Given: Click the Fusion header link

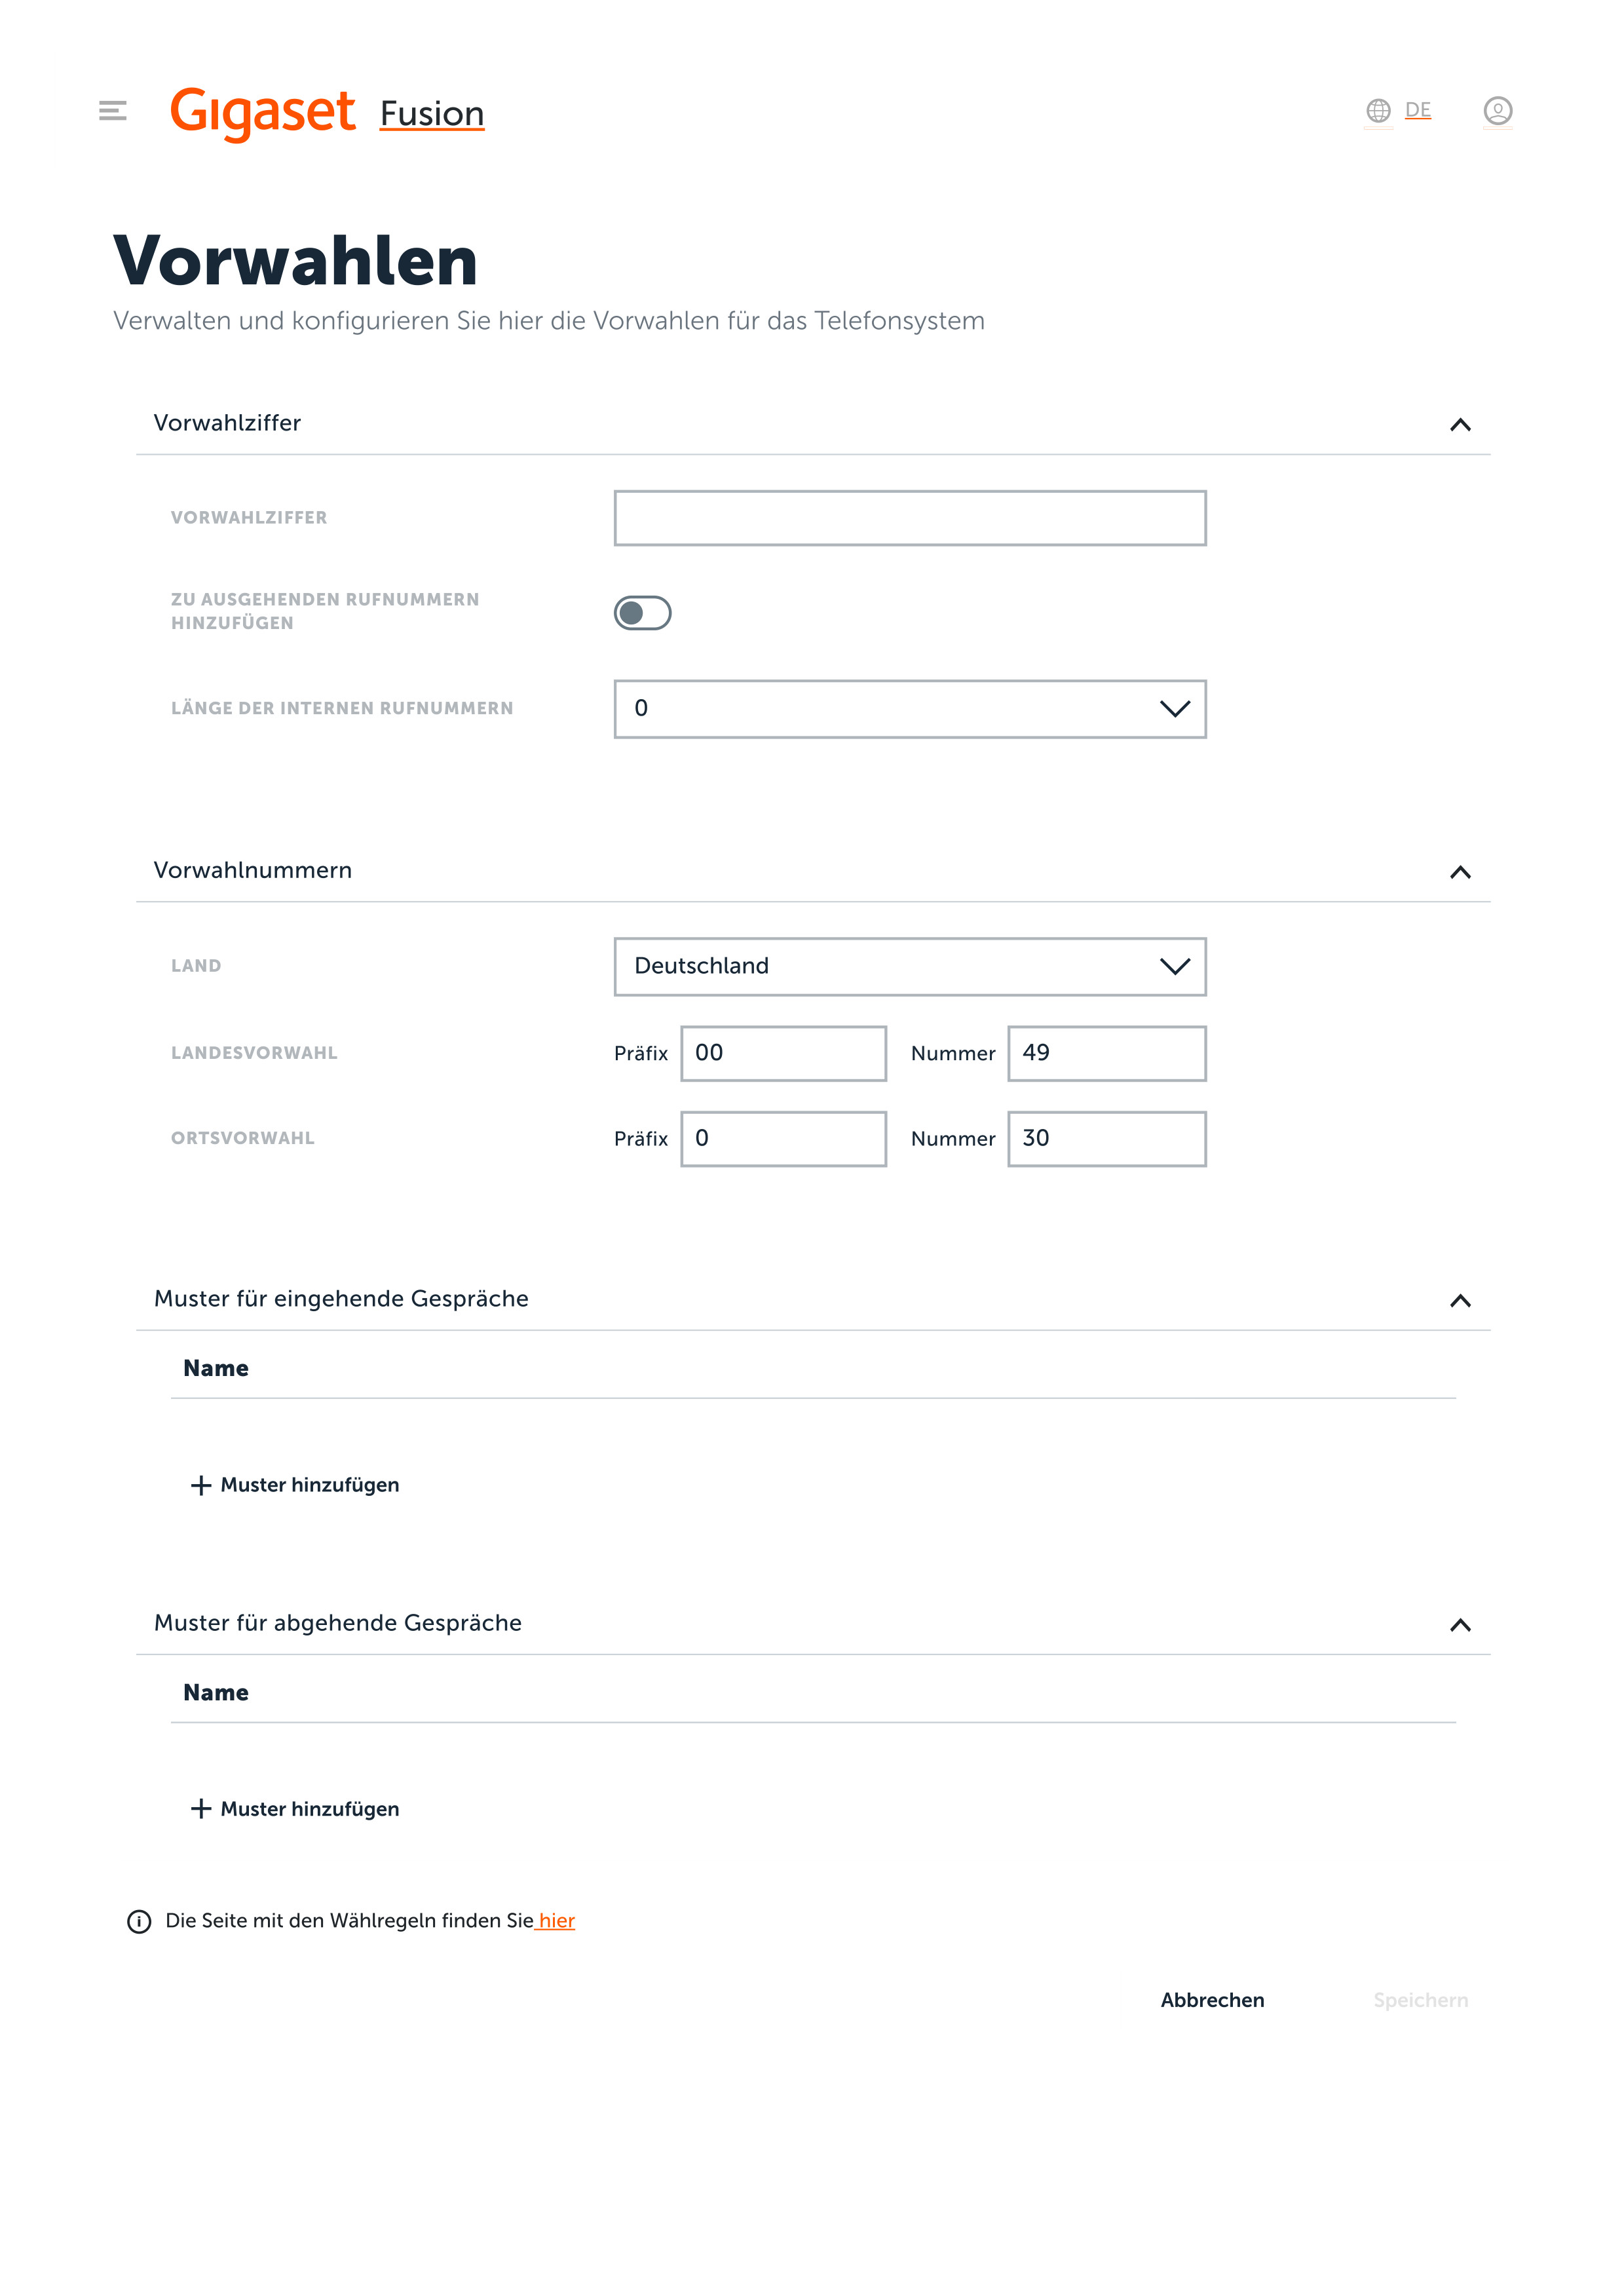Looking at the screenshot, I should pos(432,114).
